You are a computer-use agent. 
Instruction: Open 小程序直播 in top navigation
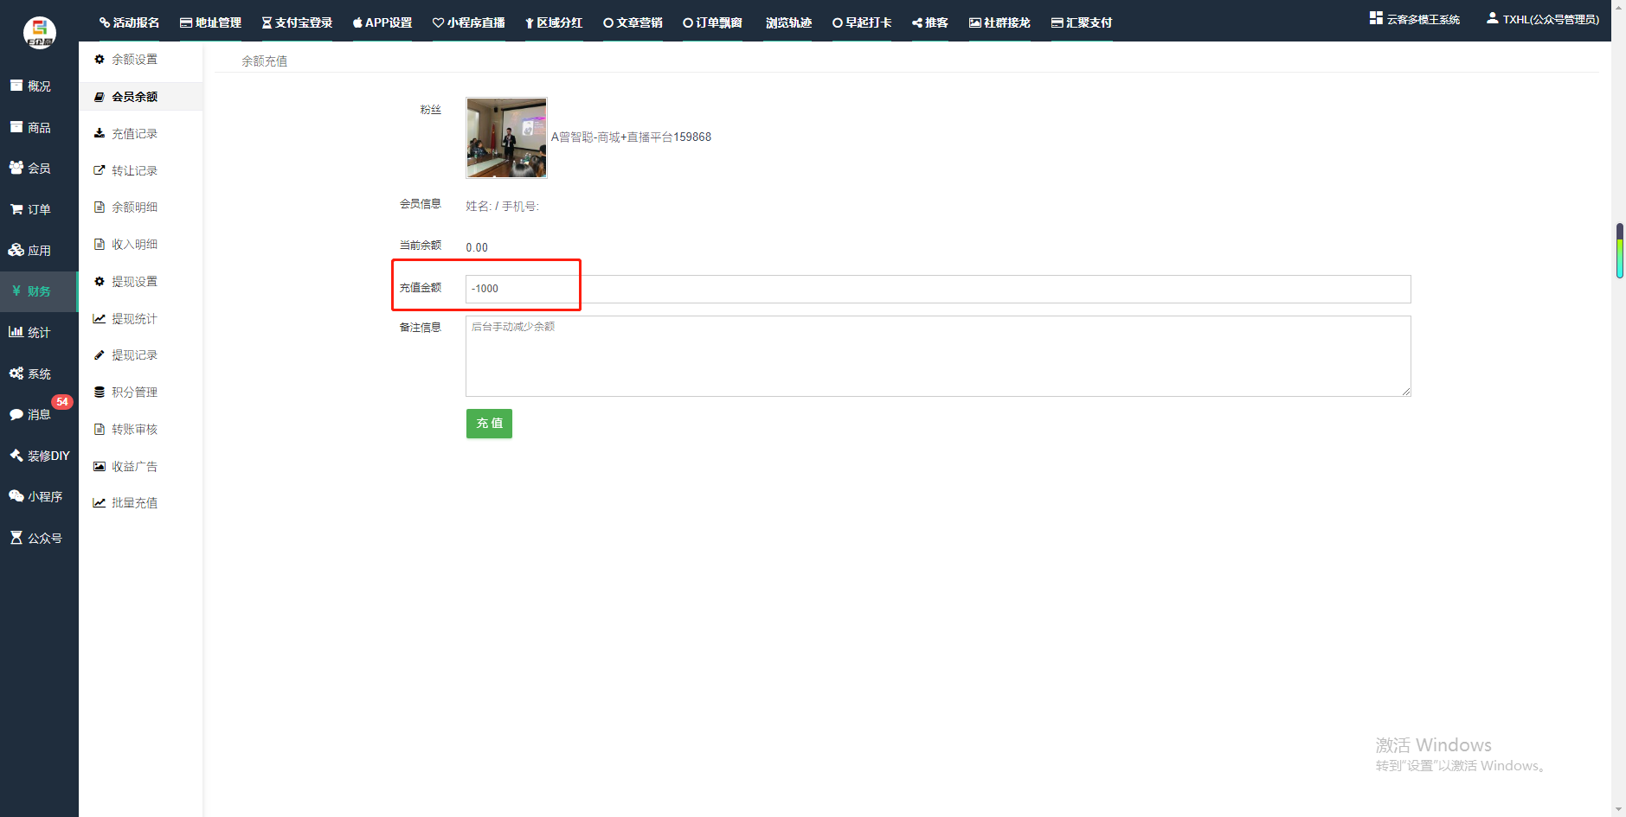[468, 22]
